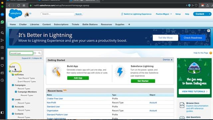
Task: Click the Expand All link
Action: click(x=26, y=58)
